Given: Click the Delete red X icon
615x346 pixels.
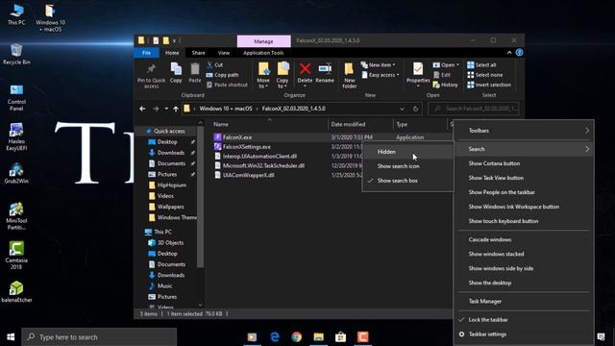Looking at the screenshot, I should pyautogui.click(x=305, y=69).
